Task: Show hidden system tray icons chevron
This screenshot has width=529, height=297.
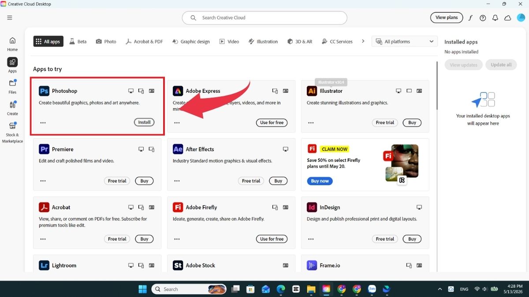Action: 440,289
